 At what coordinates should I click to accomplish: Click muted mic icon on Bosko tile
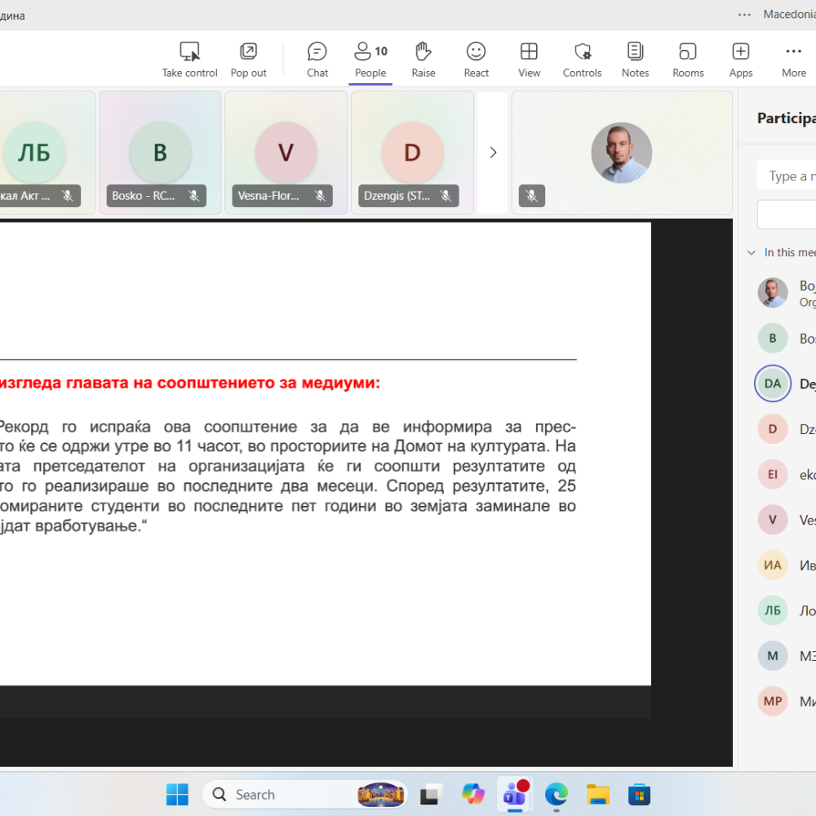click(x=194, y=196)
